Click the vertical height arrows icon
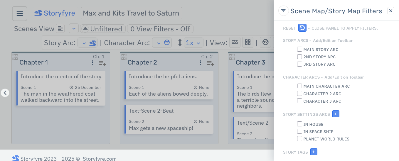The height and width of the screenshot is (161, 399). 180,43
